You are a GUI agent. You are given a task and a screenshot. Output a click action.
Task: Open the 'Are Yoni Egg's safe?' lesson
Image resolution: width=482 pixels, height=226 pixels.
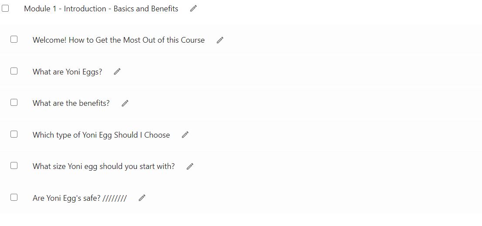(x=80, y=198)
